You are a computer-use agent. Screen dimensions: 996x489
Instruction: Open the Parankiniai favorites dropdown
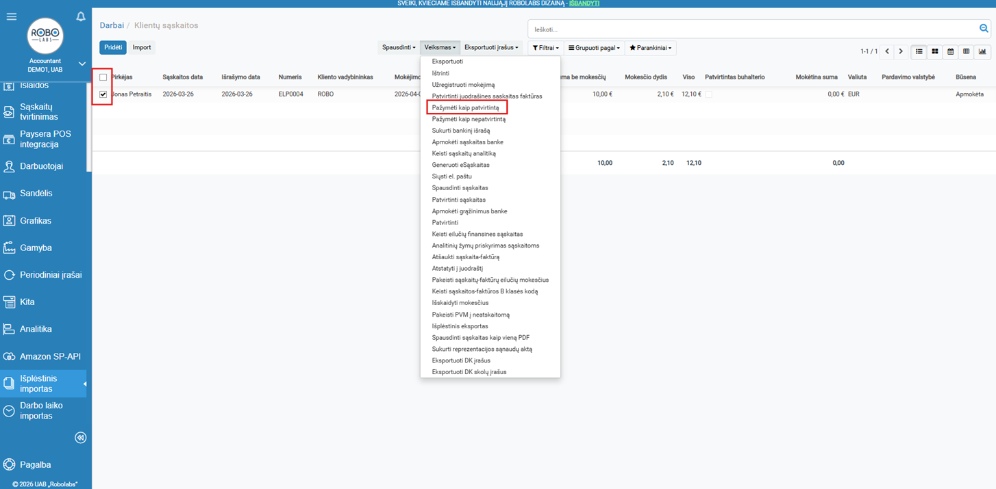coord(651,48)
